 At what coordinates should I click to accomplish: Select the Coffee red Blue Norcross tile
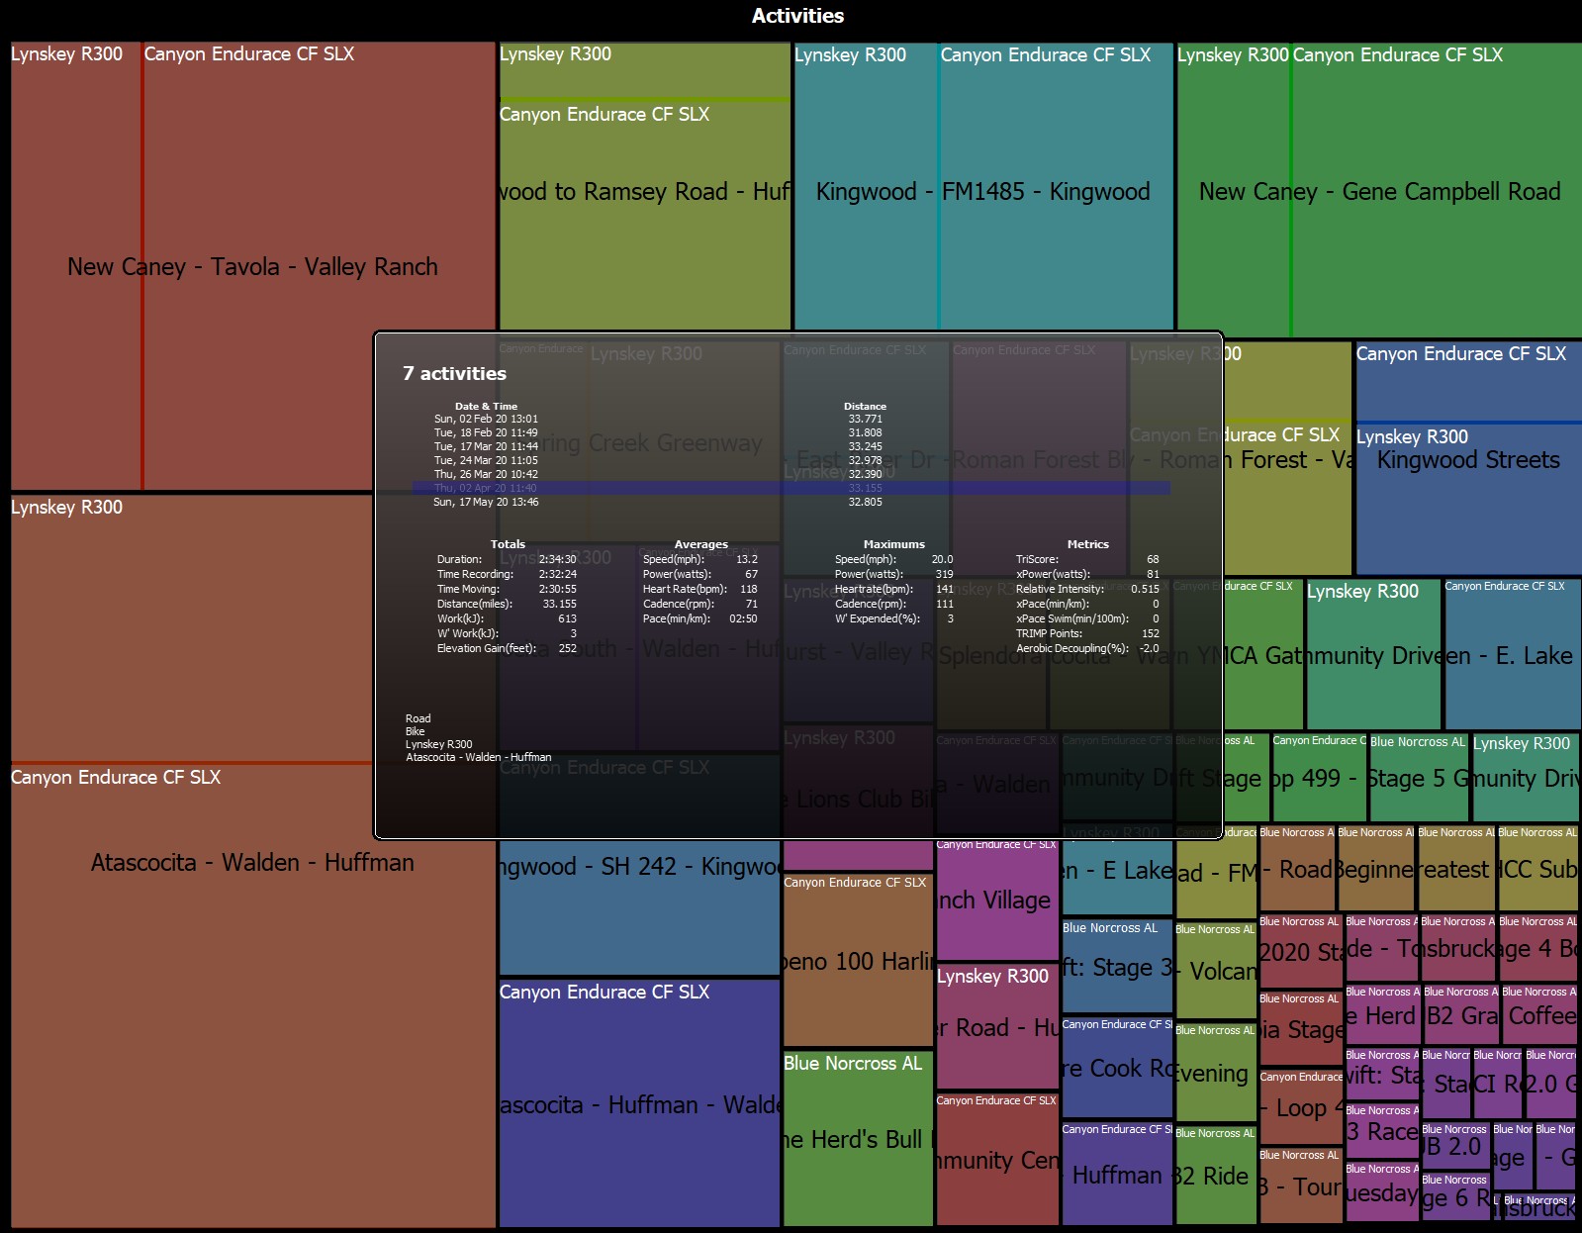[1539, 1015]
